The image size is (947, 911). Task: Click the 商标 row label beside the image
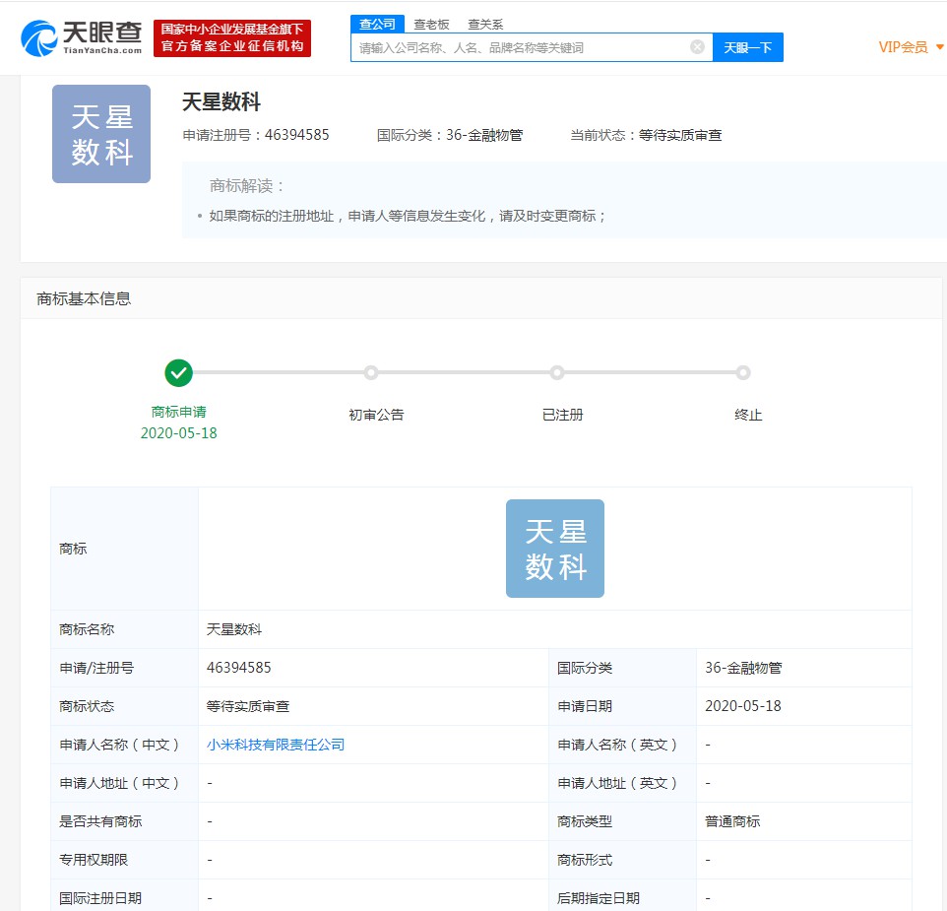[73, 549]
